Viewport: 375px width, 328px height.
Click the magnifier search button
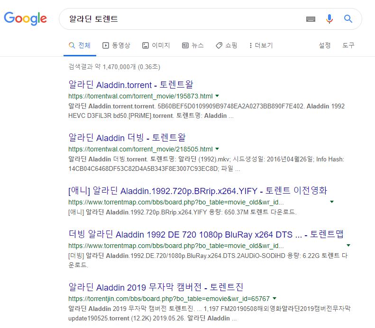coord(348,18)
